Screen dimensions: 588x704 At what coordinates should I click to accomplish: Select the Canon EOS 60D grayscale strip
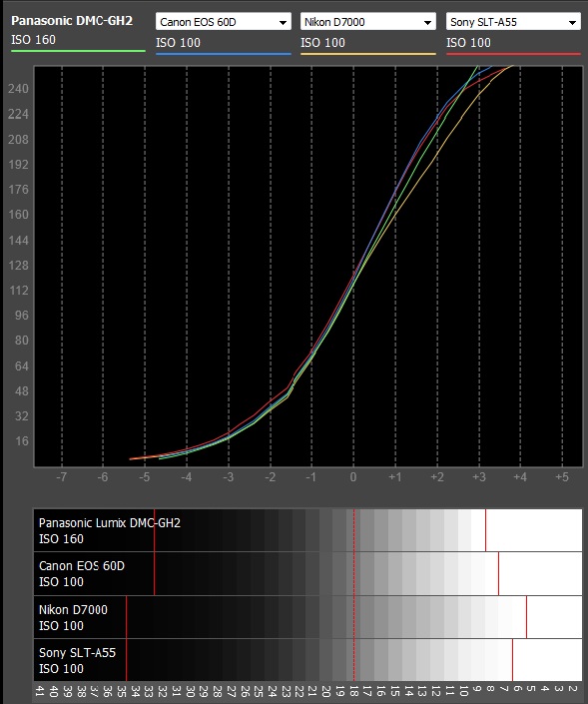pos(307,574)
